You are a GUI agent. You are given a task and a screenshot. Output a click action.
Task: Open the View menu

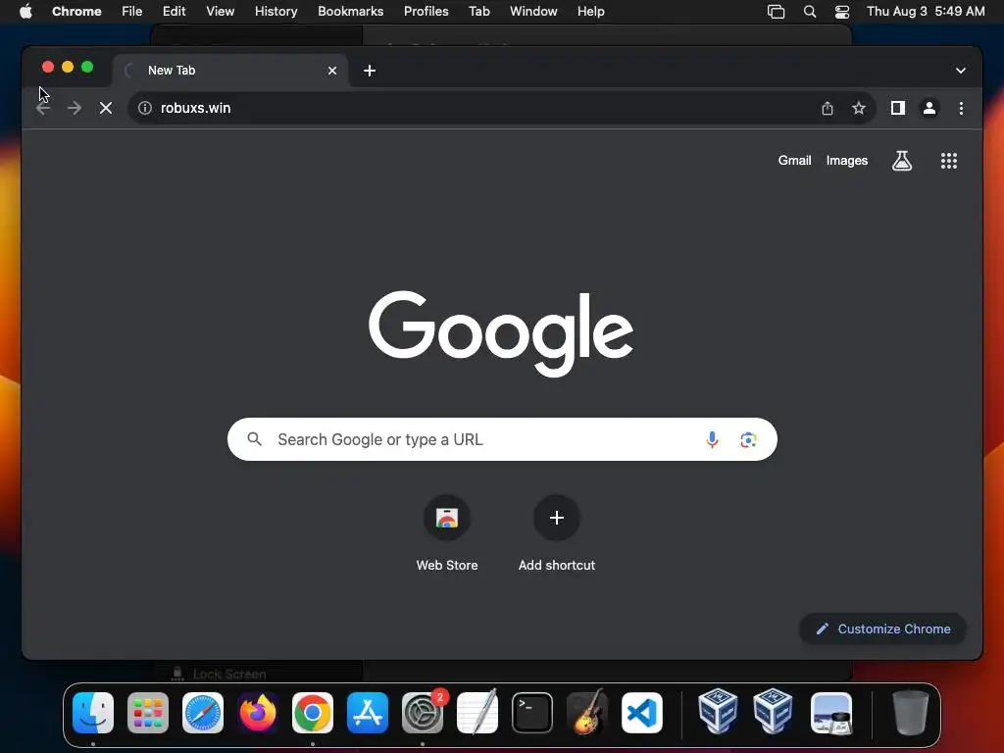pyautogui.click(x=220, y=11)
